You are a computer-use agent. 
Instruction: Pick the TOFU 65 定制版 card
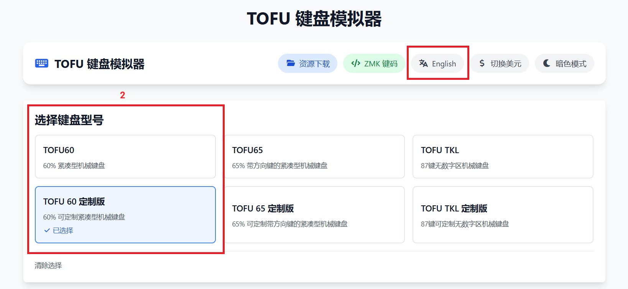click(x=314, y=215)
